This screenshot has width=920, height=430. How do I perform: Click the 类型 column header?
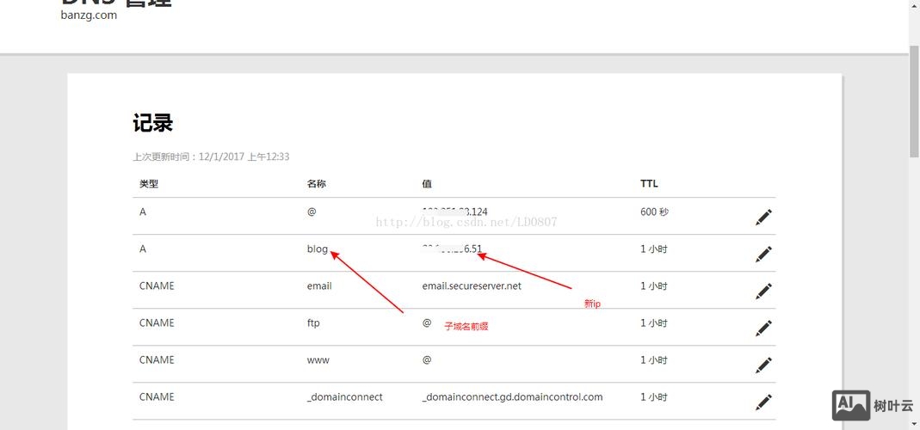point(149,184)
